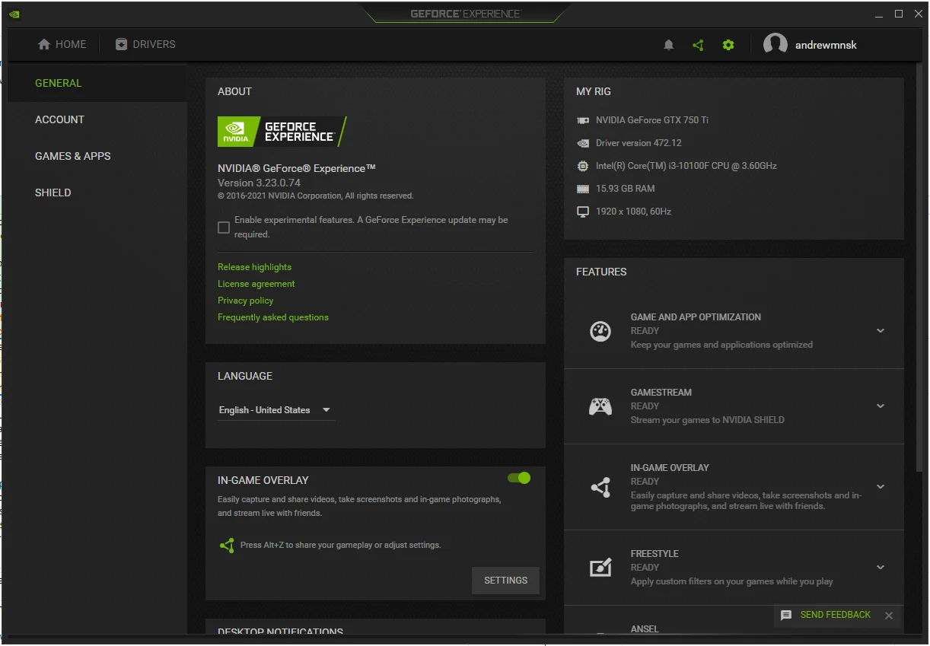Click the driver version icon

pyautogui.click(x=583, y=143)
